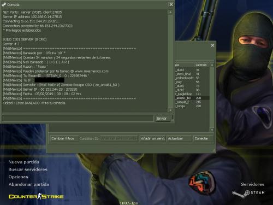Close the server browser window

point(212,45)
